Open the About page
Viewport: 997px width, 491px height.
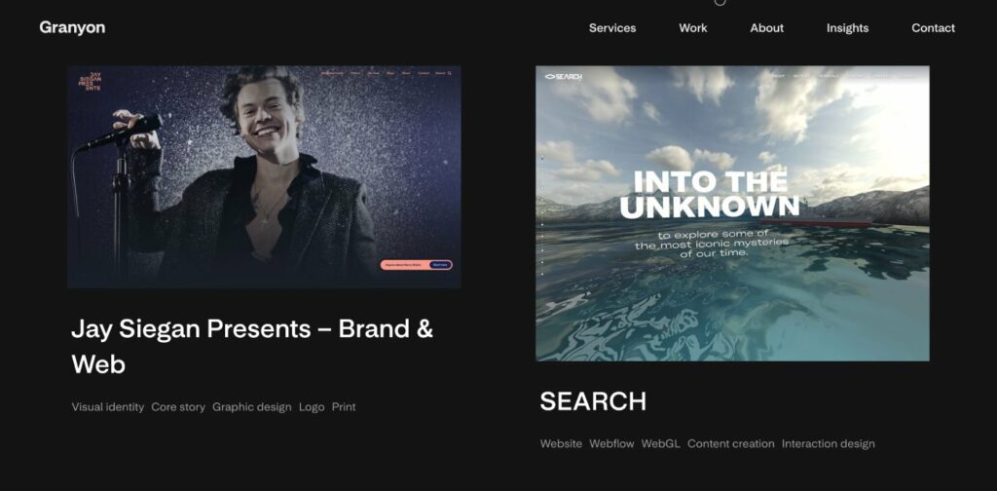pyautogui.click(x=767, y=28)
